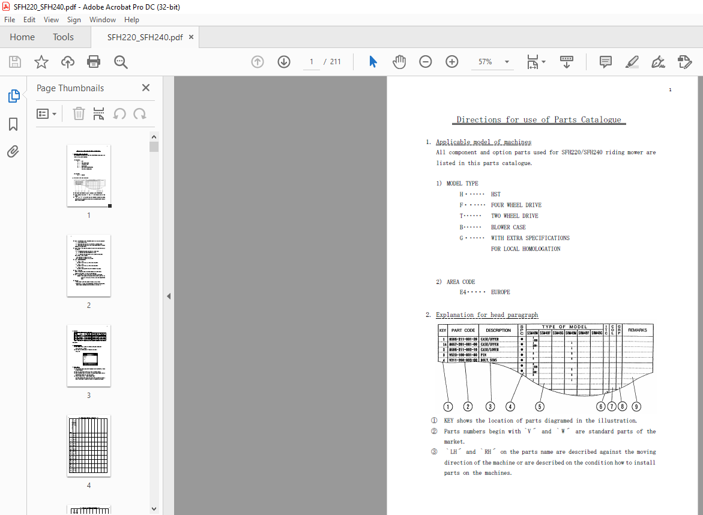Viewport: 703px width, 515px height.
Task: Click the thumbnails scrollbar thumb
Action: click(154, 147)
